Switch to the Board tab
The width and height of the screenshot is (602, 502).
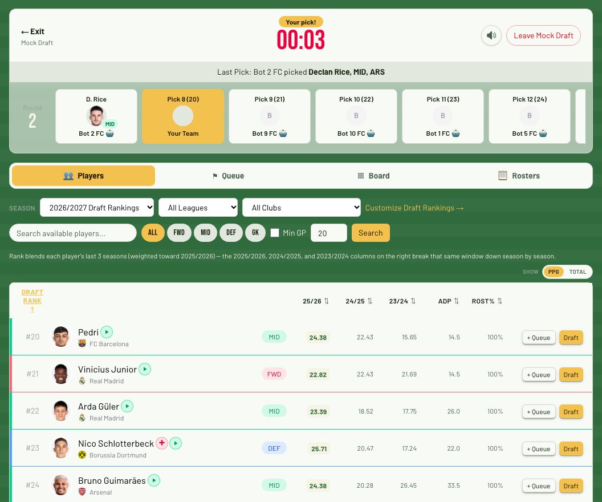373,176
